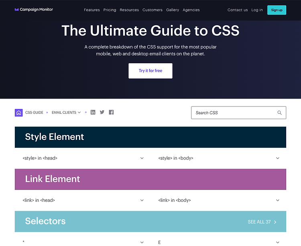Click the Link Element section header
This screenshot has height=246, width=301.
[150, 179]
